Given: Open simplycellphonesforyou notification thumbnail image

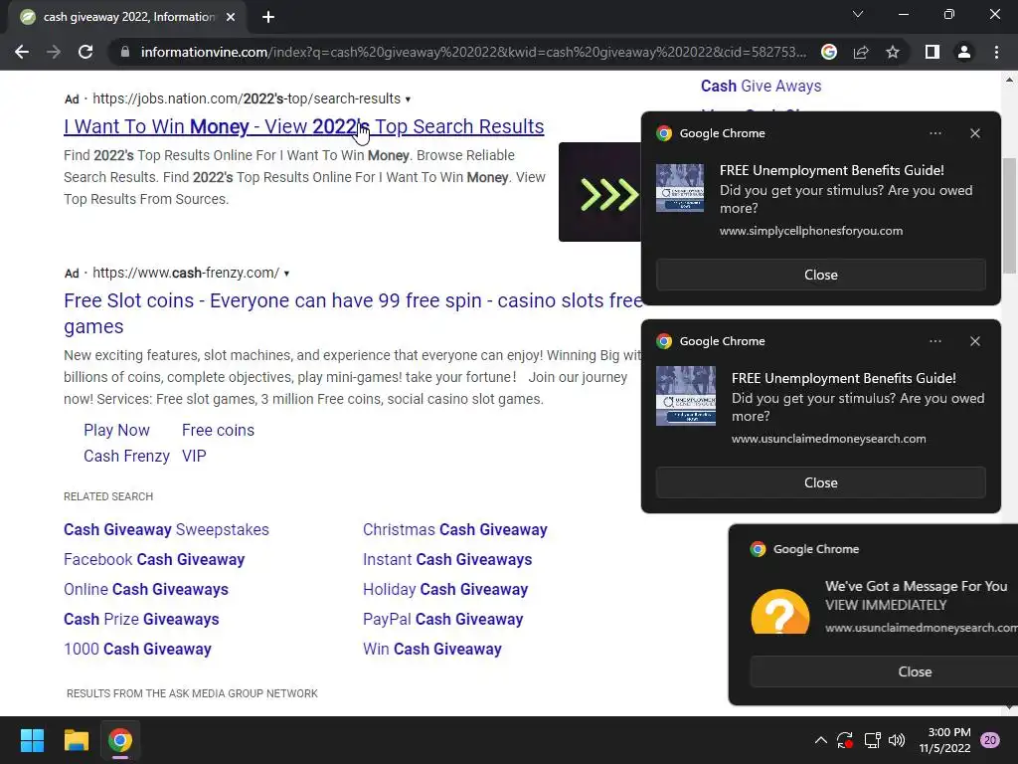Looking at the screenshot, I should coord(680,188).
